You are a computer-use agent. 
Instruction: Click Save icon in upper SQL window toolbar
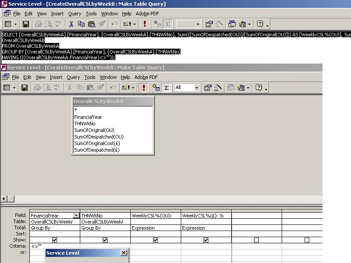click(x=26, y=24)
